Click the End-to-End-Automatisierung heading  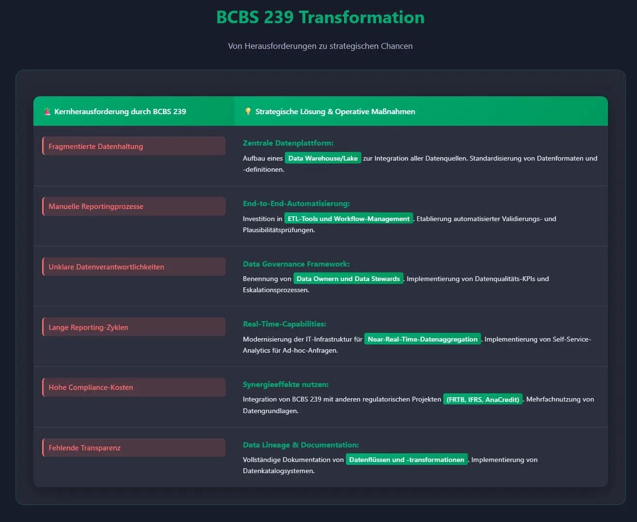[x=296, y=204]
